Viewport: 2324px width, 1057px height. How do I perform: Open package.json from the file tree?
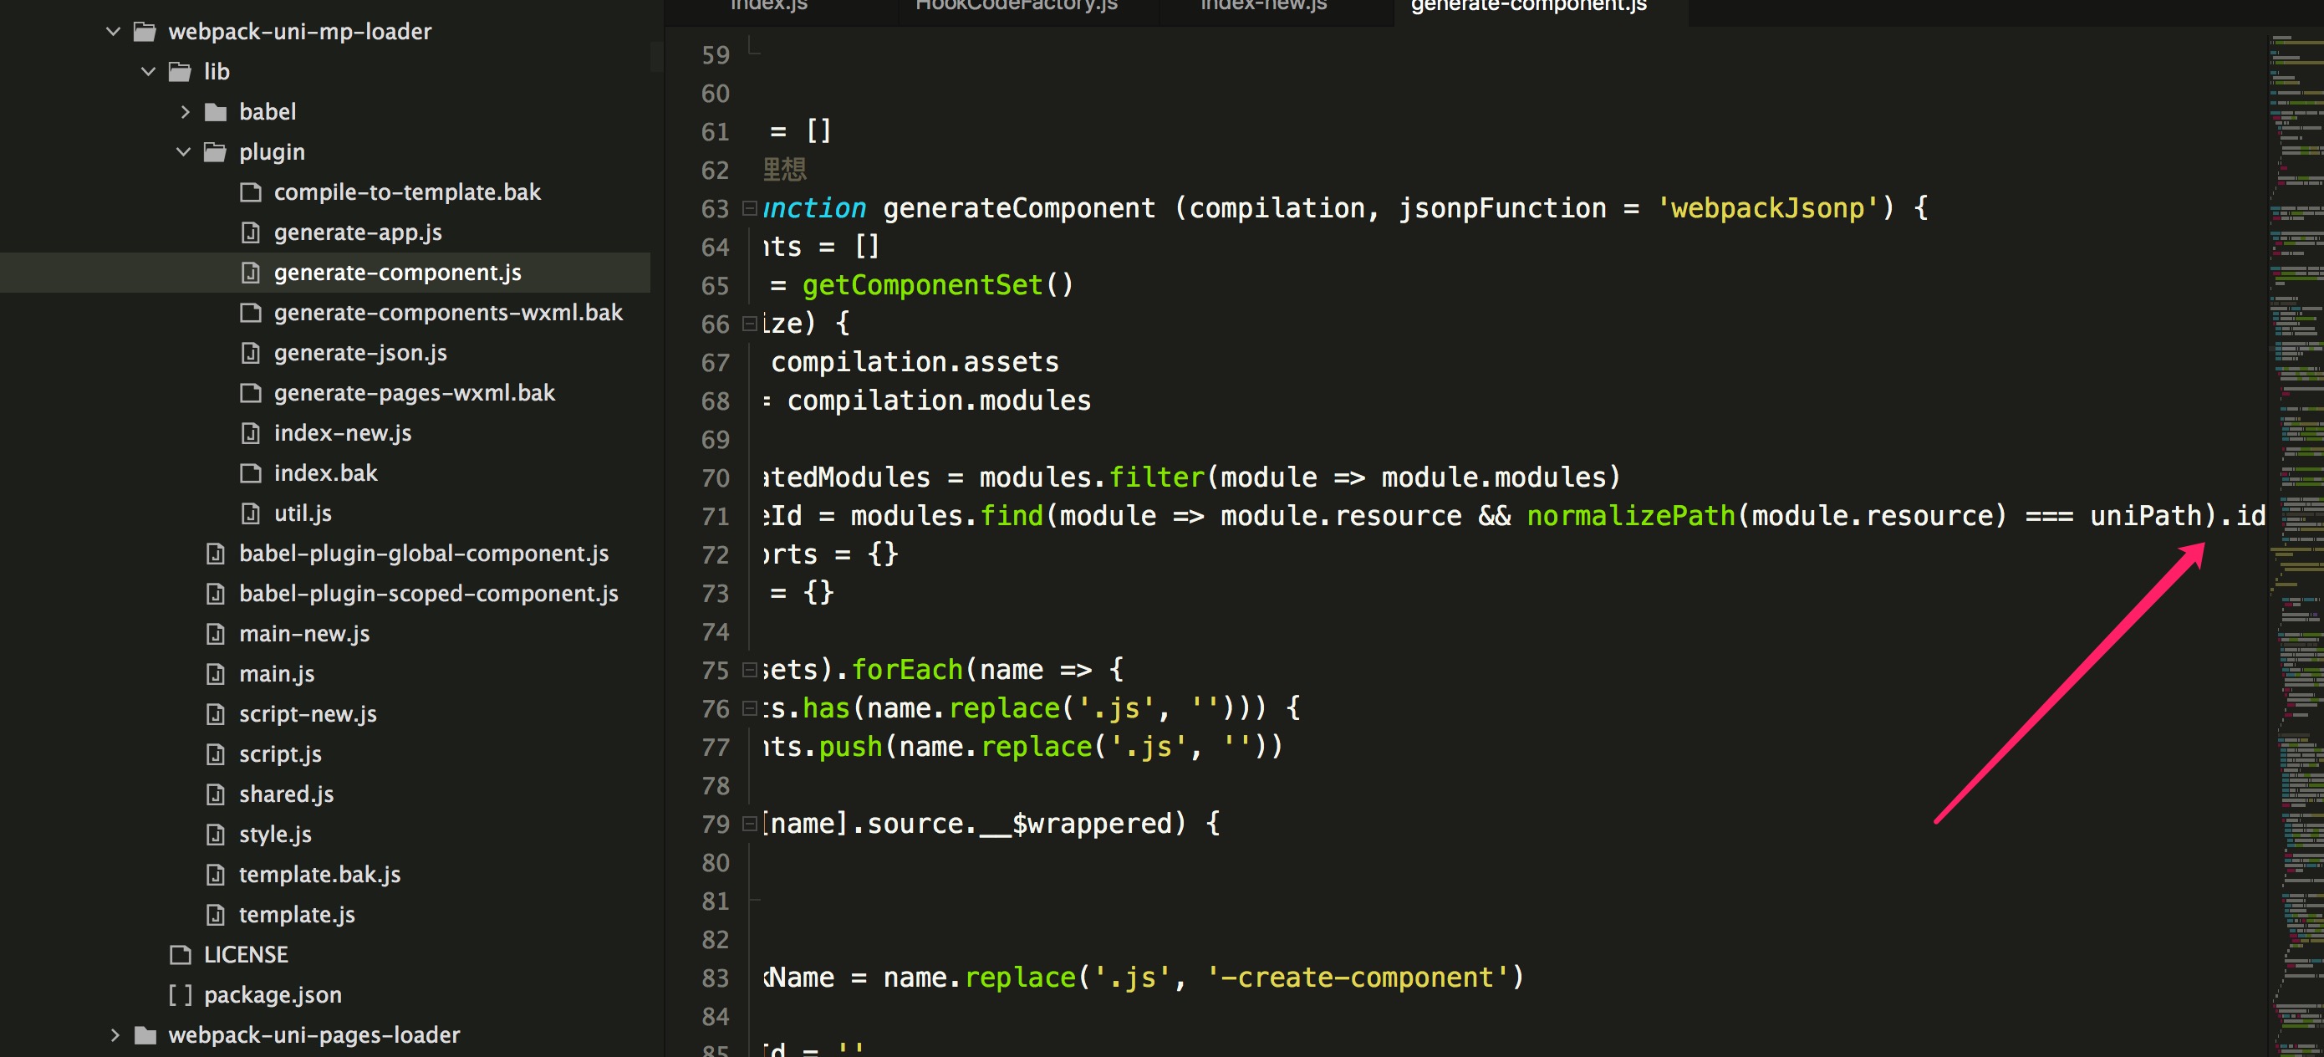point(273,995)
